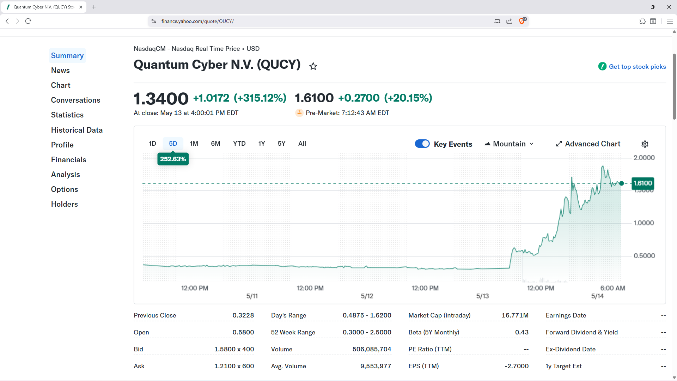
Task: Open Statistics in sidebar
Action: click(67, 115)
